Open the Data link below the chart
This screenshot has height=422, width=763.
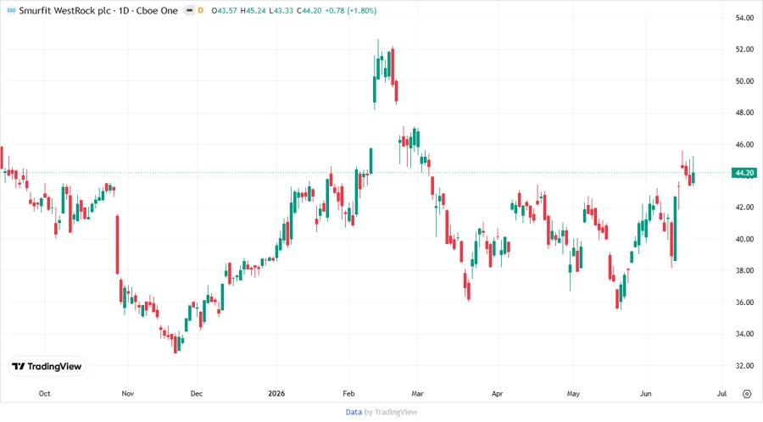354,412
